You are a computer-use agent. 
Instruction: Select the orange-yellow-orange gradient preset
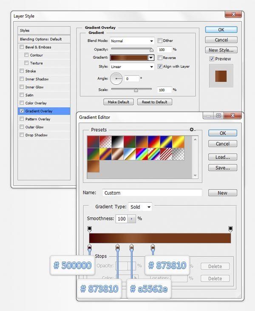click(178, 142)
